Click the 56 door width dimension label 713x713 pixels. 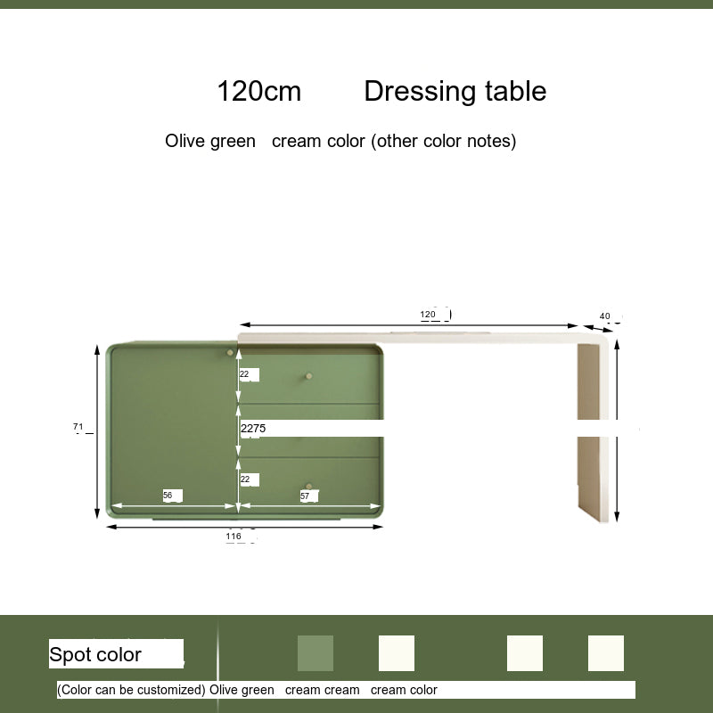coord(168,496)
